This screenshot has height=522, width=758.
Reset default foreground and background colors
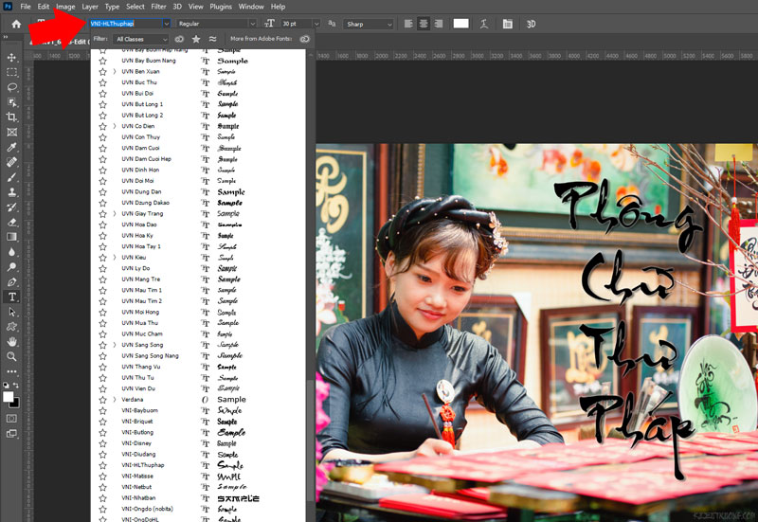tap(6, 386)
